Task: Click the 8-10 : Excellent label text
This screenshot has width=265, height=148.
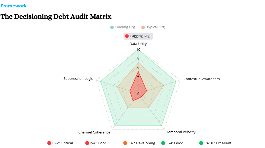Action: pos(218,143)
